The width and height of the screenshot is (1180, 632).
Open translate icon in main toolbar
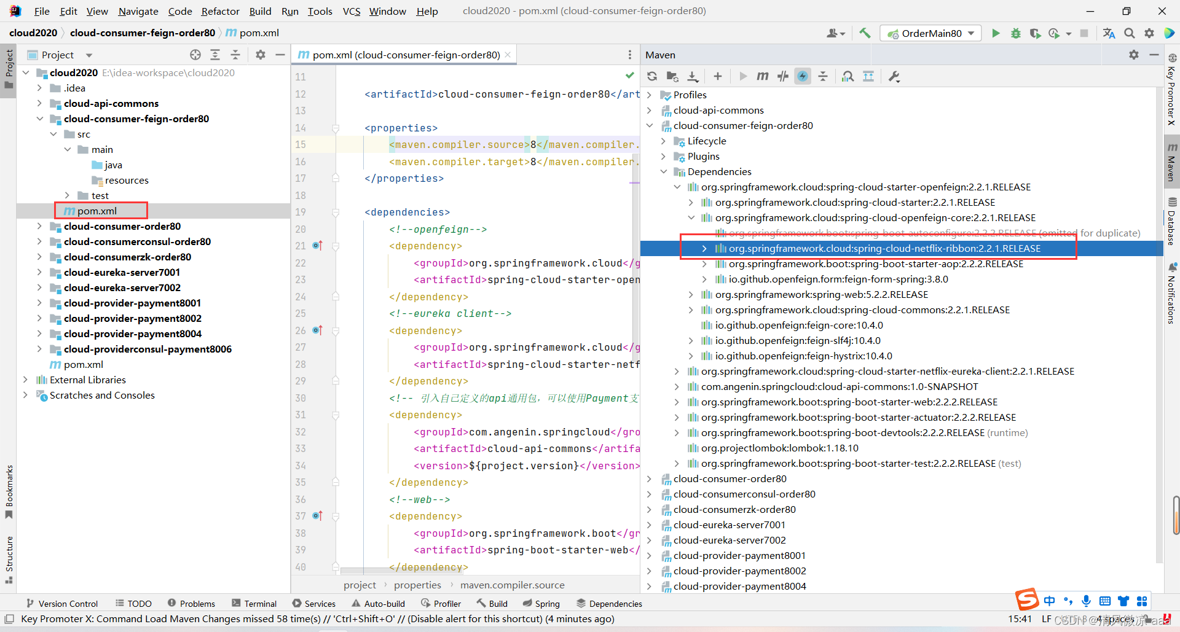pos(1109,33)
